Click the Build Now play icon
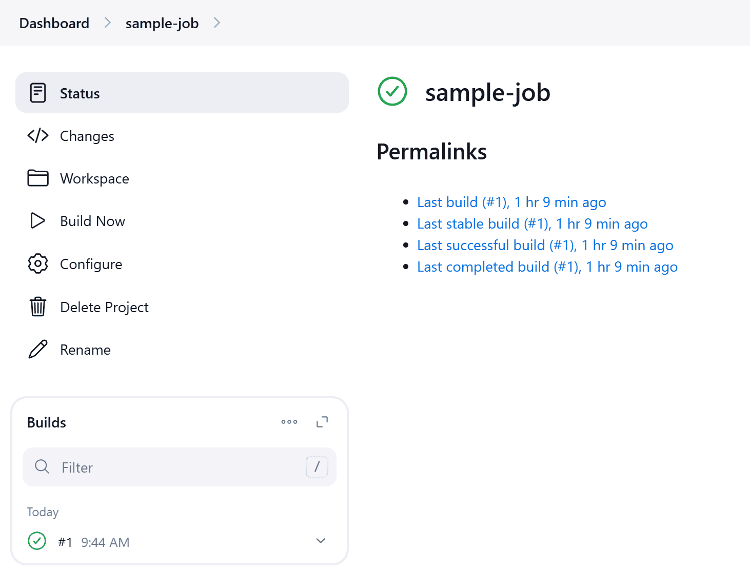Screen dimensions: 750x571 (38, 221)
